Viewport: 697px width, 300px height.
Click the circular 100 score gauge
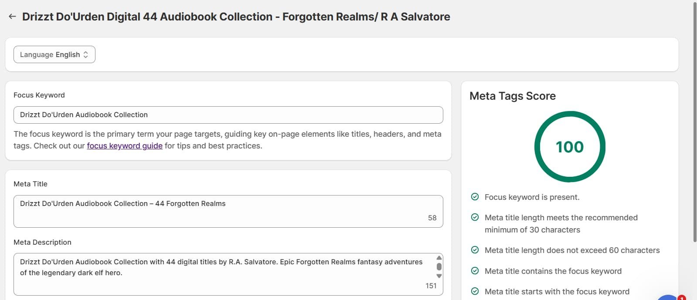pyautogui.click(x=570, y=147)
